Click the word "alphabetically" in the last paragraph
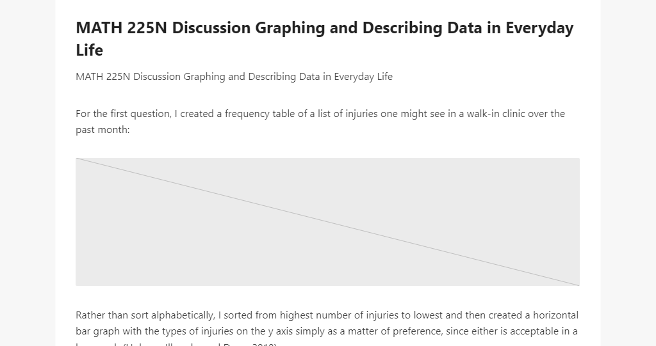Image resolution: width=656 pixels, height=346 pixels. (x=183, y=315)
